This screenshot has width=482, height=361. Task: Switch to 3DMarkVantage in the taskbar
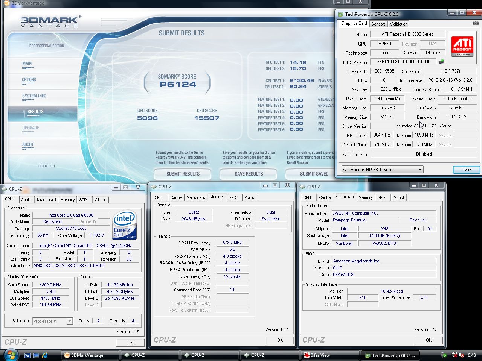click(x=91, y=355)
